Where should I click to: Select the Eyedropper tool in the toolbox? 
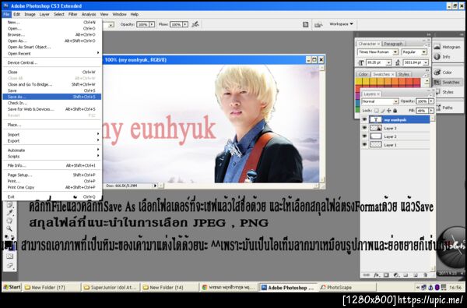point(10,213)
